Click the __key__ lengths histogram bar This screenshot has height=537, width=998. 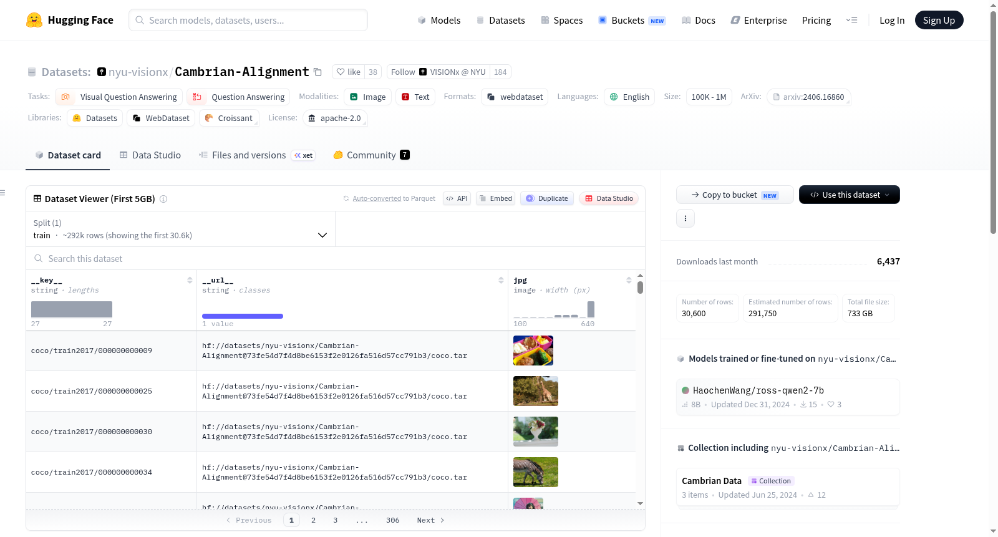tap(72, 309)
